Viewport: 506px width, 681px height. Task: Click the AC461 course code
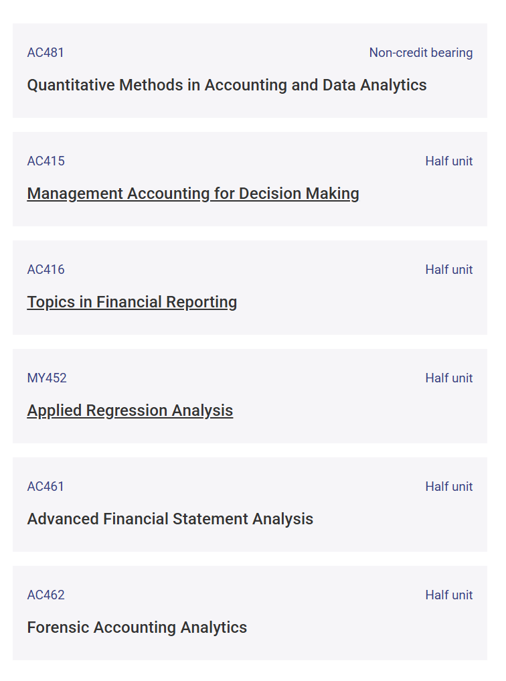click(46, 487)
